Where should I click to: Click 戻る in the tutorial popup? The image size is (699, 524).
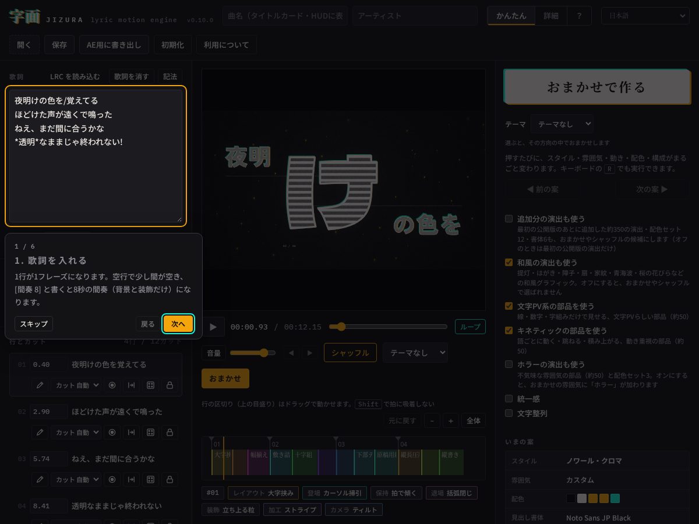pyautogui.click(x=148, y=324)
